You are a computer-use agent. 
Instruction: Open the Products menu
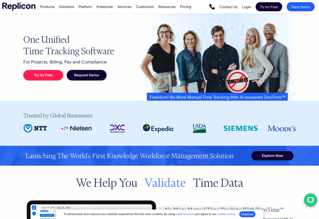pyautogui.click(x=47, y=7)
